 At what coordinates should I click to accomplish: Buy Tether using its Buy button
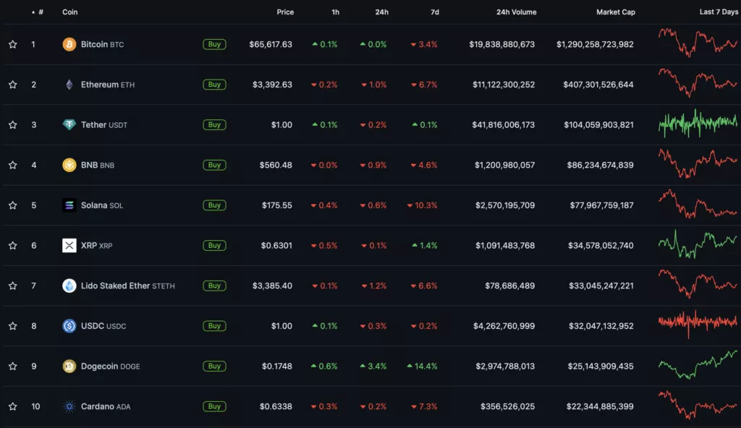tap(214, 125)
